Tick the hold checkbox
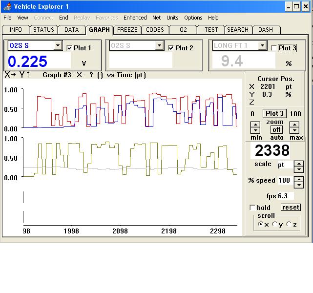This screenshot has width=313, height=293. click(x=252, y=208)
